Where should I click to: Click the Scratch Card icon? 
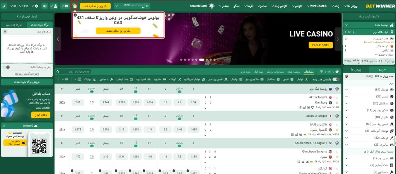point(212,6)
